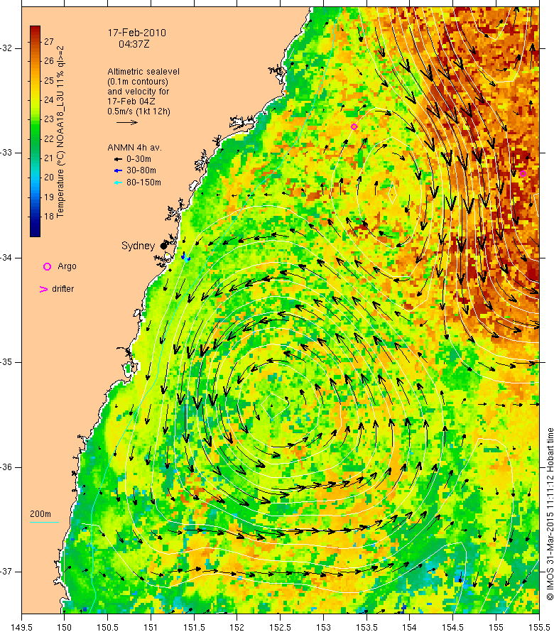Click the diamond contour at the large eddy centre

click(x=275, y=405)
